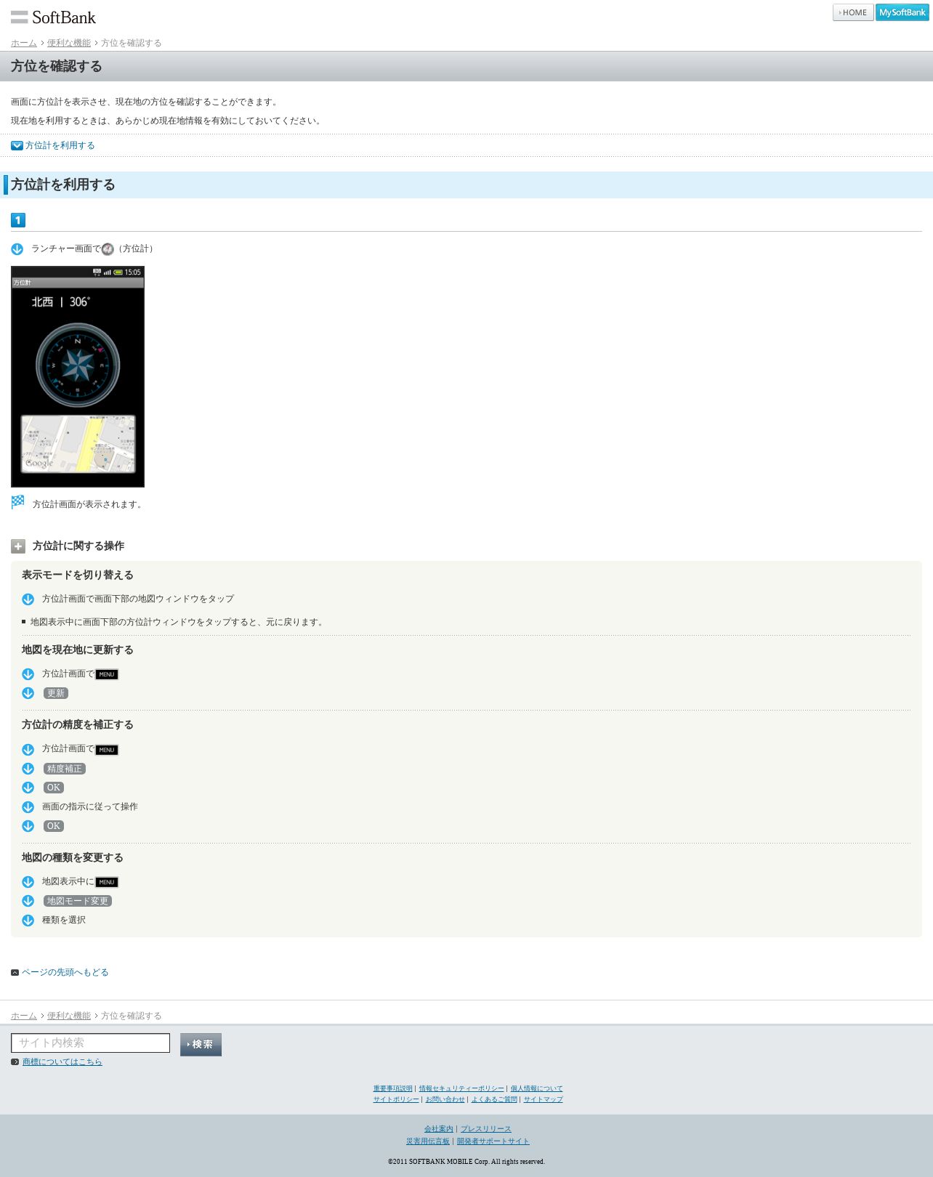Viewport: 933px width, 1177px height.
Task: Click the last OK label of 精度補正 steps
Action: click(x=54, y=826)
